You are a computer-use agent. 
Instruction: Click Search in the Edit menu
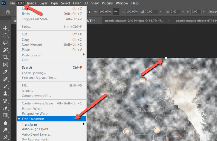tap(27, 68)
